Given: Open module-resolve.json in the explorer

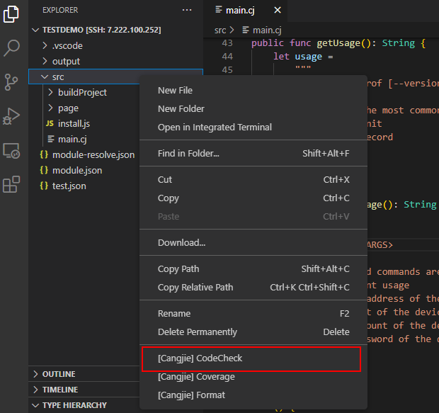Looking at the screenshot, I should coord(93,155).
